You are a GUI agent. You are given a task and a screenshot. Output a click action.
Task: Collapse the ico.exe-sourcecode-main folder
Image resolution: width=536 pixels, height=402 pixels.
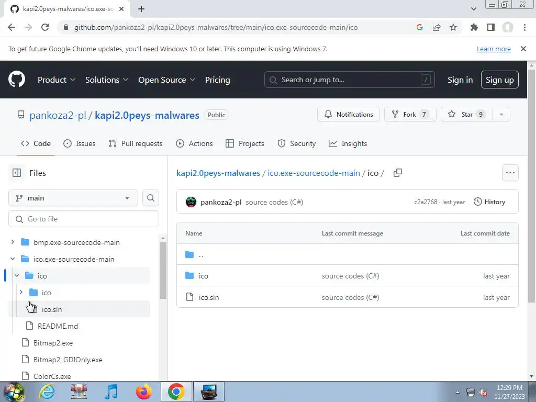pyautogui.click(x=13, y=259)
